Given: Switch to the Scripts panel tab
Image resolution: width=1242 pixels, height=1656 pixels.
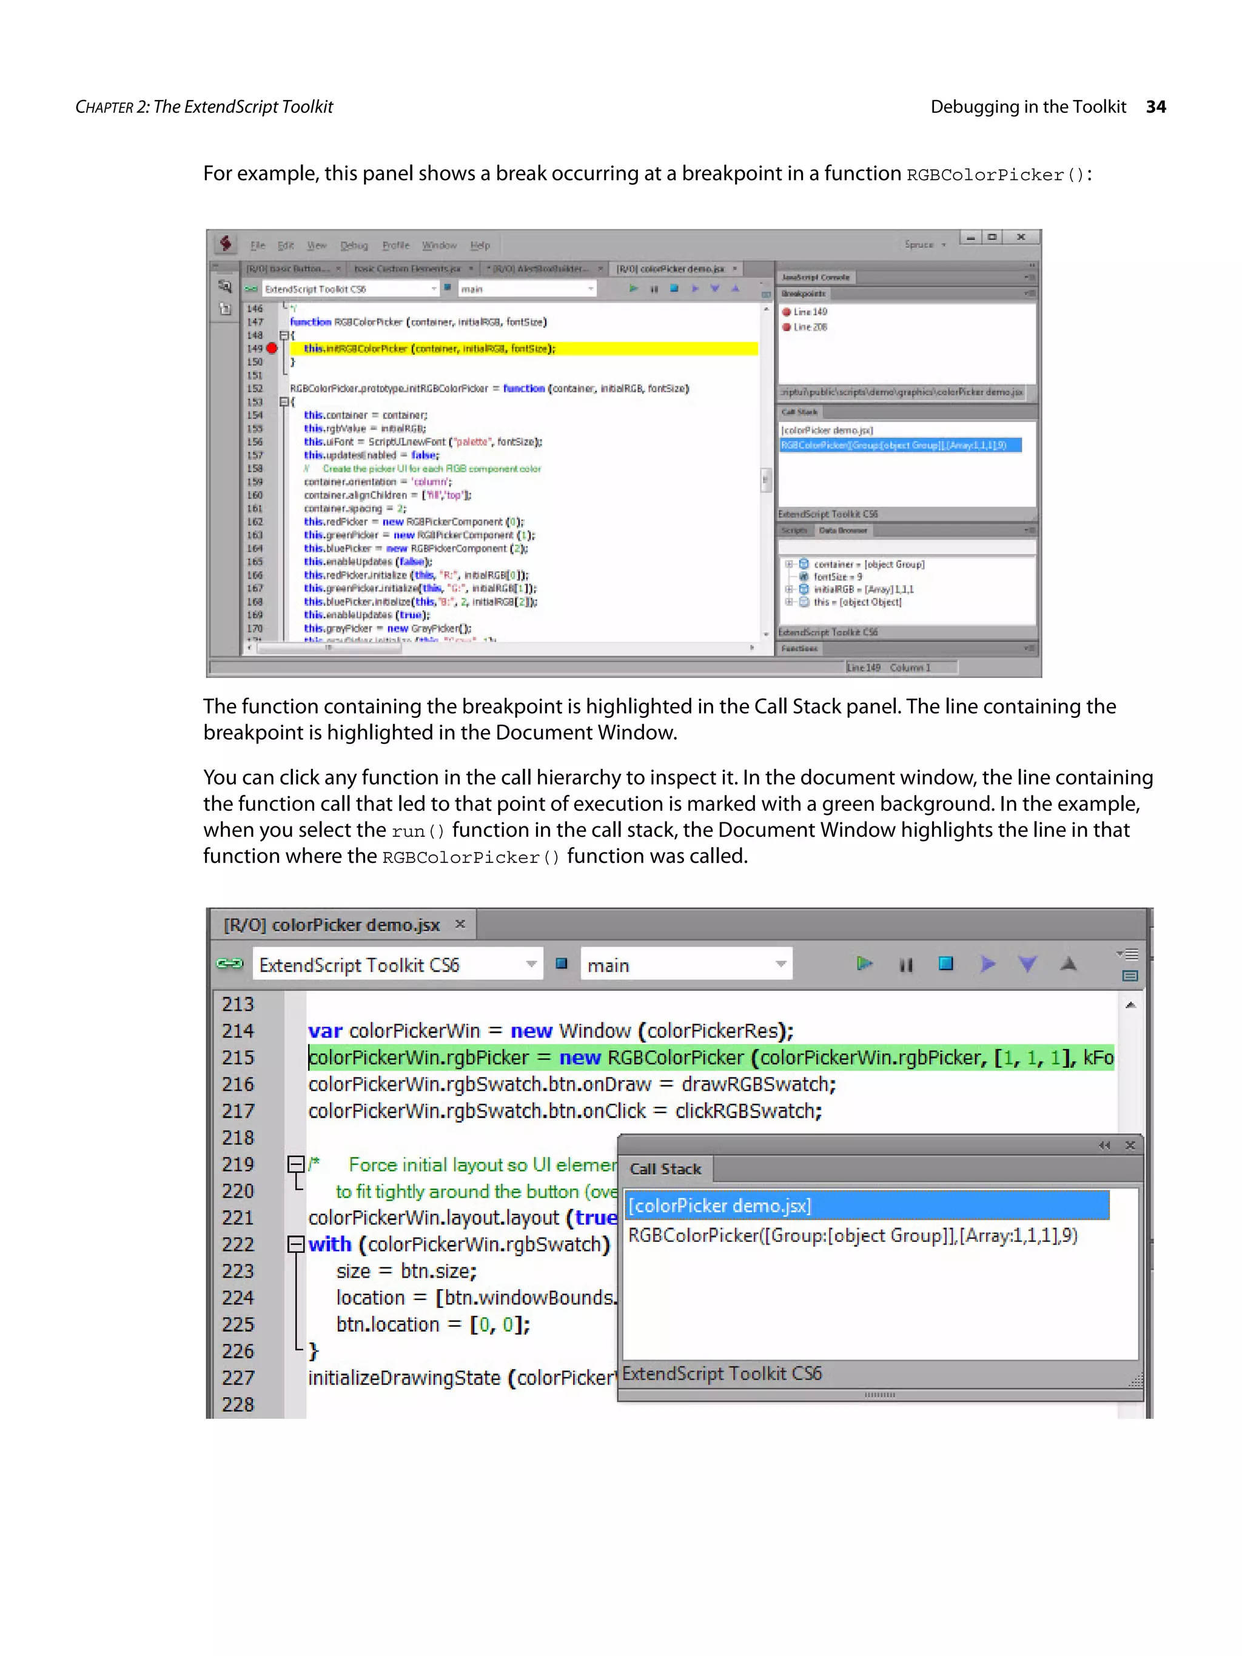Looking at the screenshot, I should pyautogui.click(x=794, y=530).
